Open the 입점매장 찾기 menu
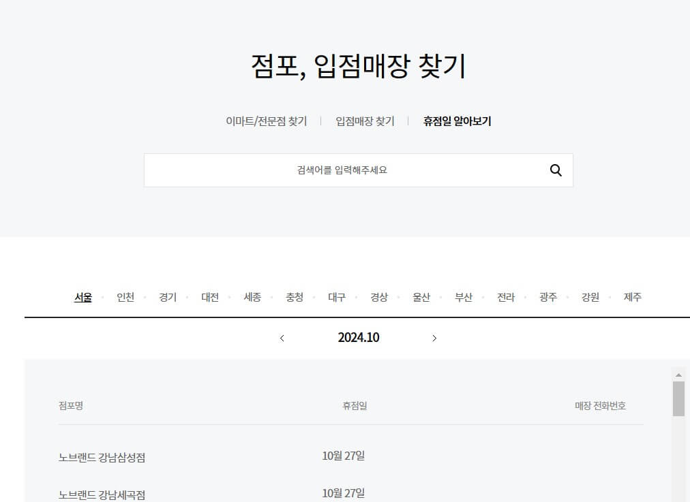This screenshot has width=690, height=502. tap(365, 121)
